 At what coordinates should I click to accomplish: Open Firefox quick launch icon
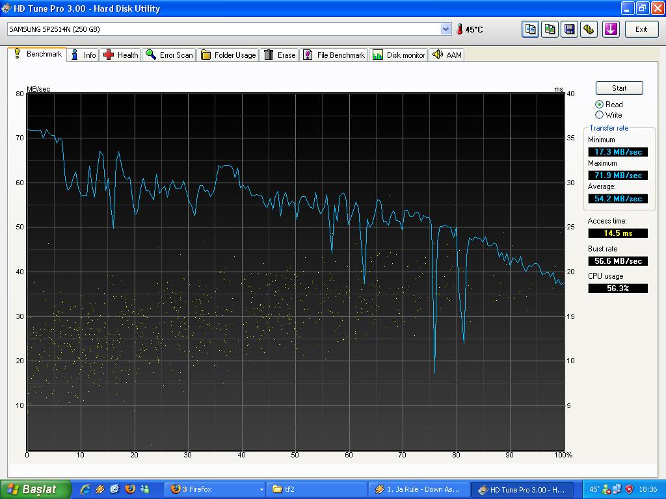pyautogui.click(x=130, y=489)
